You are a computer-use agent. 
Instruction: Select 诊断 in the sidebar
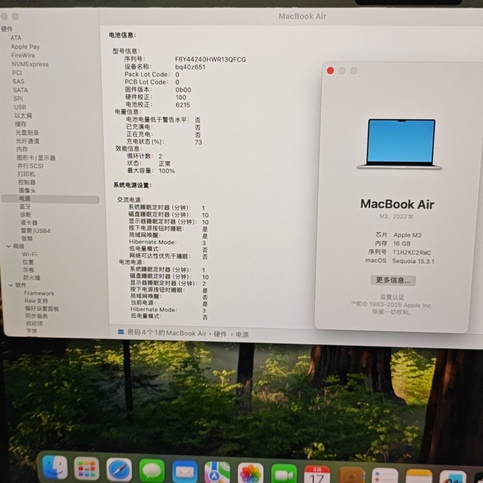(x=26, y=214)
